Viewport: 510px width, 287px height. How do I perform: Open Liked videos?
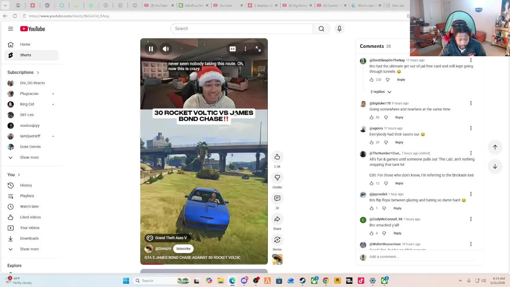[x=31, y=217]
